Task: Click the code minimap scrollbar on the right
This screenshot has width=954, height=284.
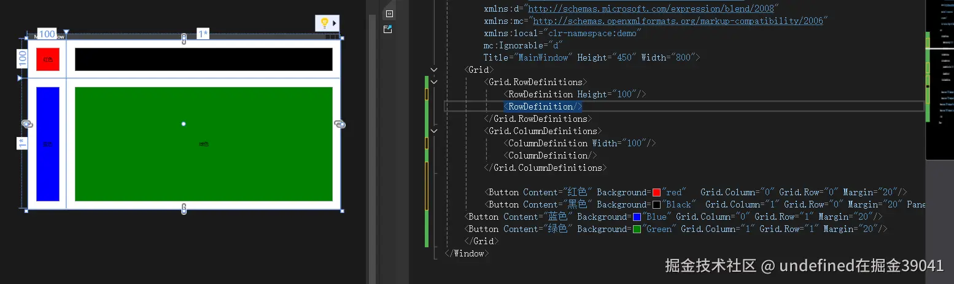Action: (939, 80)
